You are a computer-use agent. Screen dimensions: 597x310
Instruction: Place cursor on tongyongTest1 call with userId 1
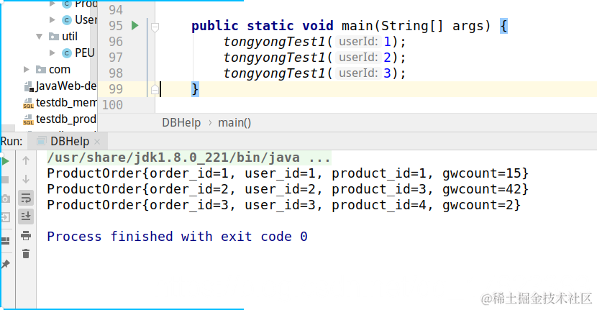pos(314,42)
